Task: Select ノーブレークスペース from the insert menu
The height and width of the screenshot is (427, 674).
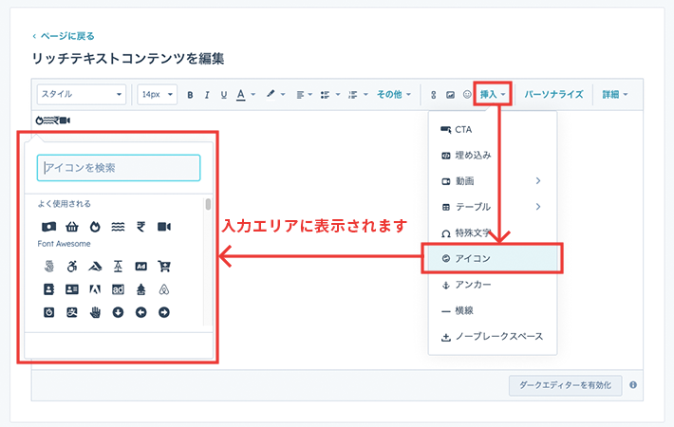Action: [493, 336]
